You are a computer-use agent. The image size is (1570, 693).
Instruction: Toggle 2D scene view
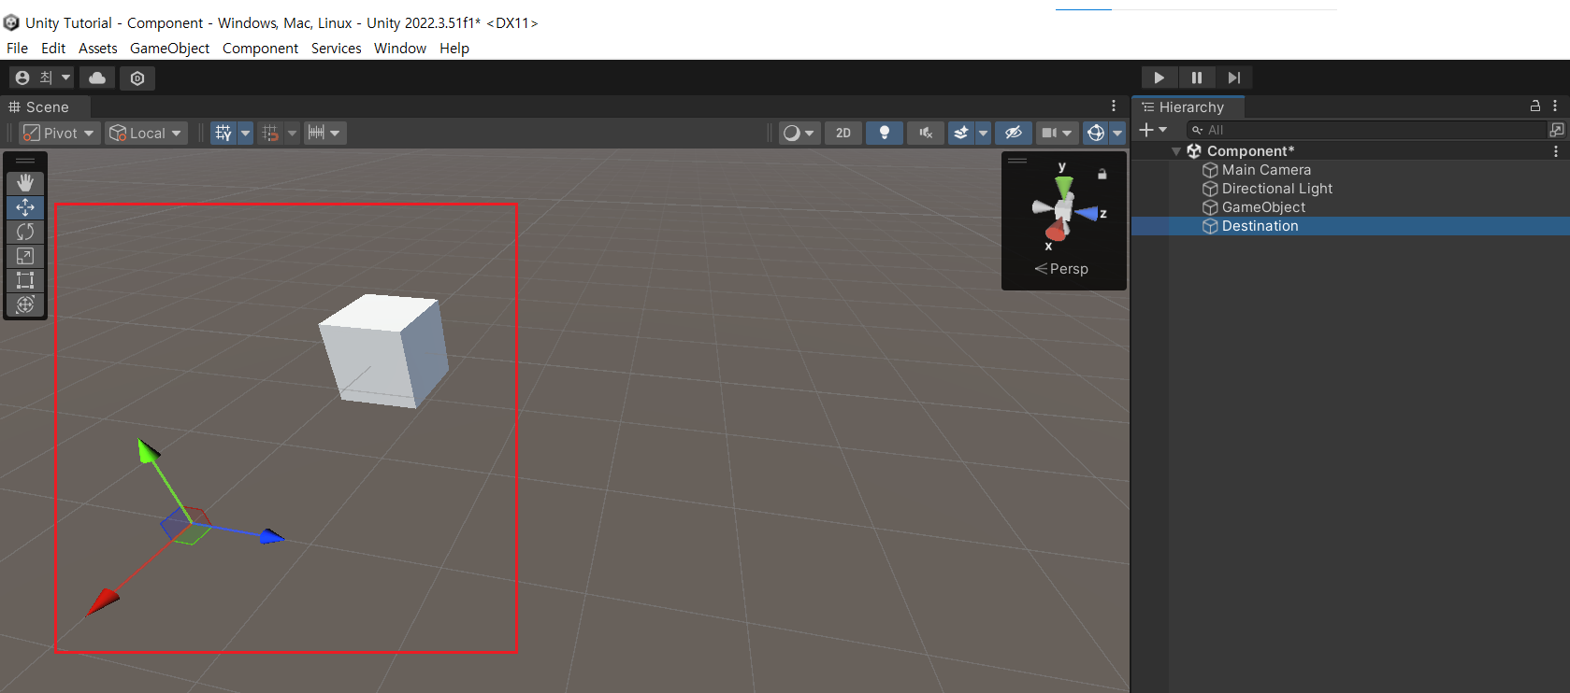point(843,133)
